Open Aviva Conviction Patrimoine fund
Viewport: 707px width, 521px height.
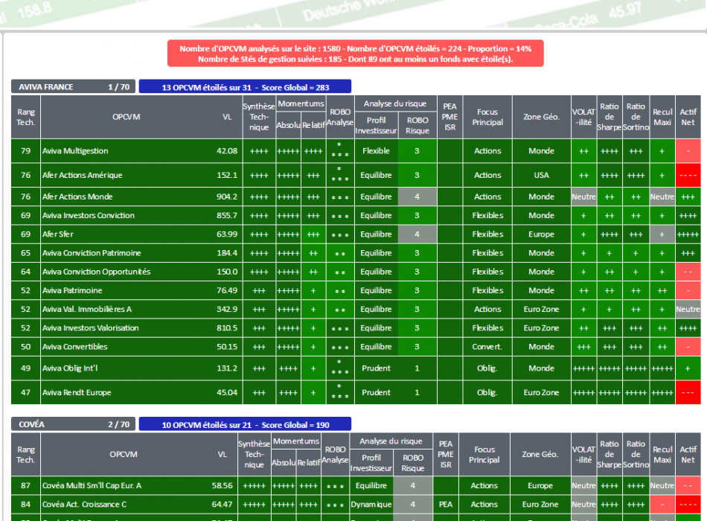[92, 253]
